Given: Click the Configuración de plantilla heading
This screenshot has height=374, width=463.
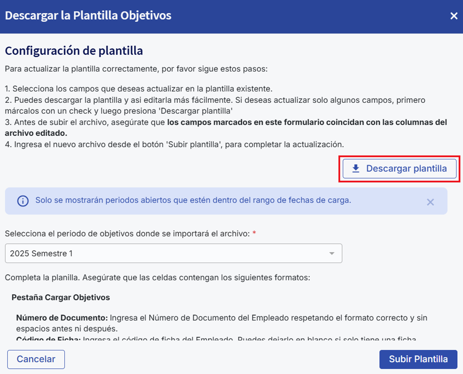Looking at the screenshot, I should (x=74, y=51).
